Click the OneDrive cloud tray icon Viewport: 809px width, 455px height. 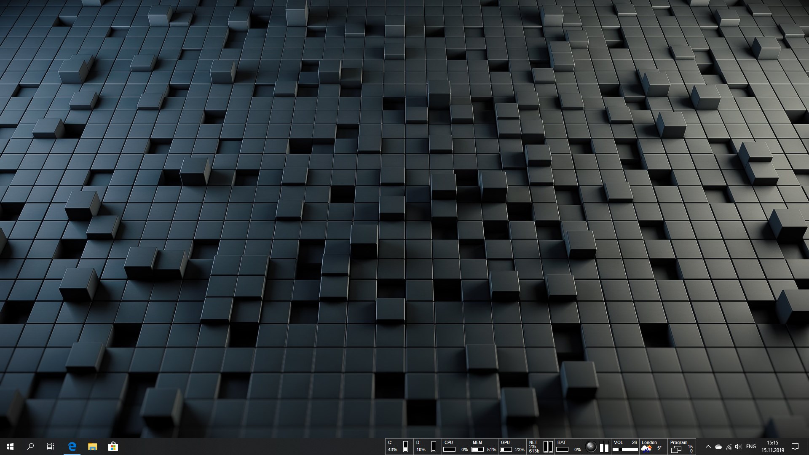[x=718, y=447]
